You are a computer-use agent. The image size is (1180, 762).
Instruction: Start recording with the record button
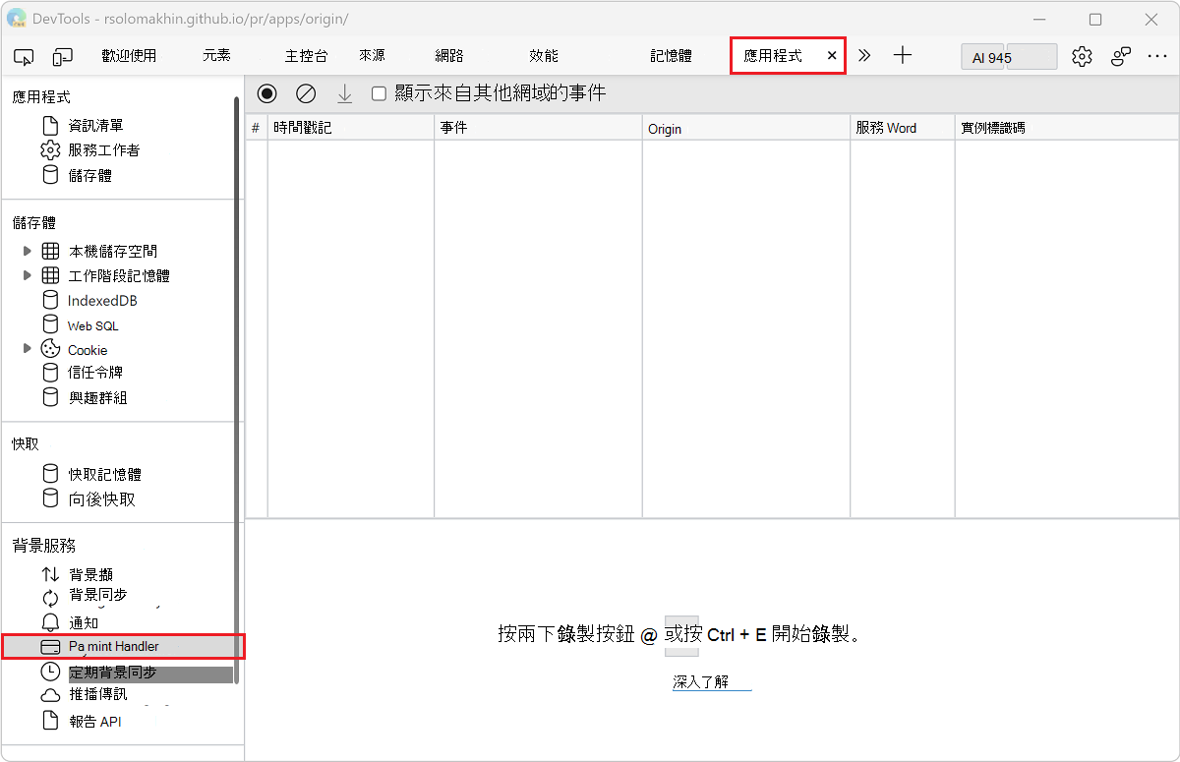267,93
